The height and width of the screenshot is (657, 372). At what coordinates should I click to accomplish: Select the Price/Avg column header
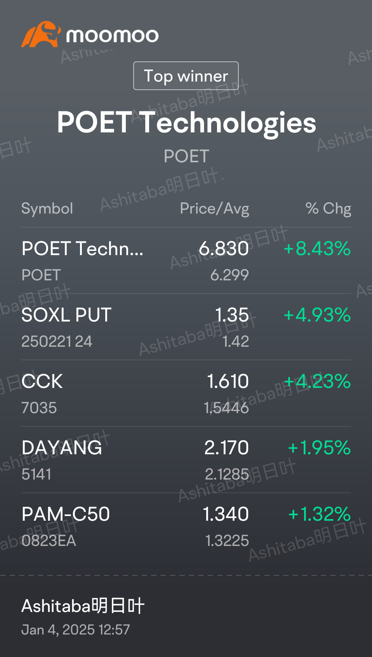pyautogui.click(x=214, y=209)
